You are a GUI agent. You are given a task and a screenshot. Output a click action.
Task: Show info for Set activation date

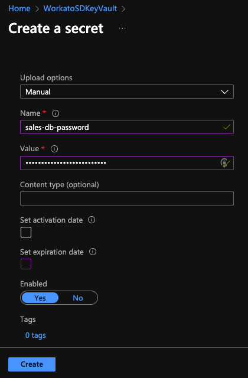[92, 220]
